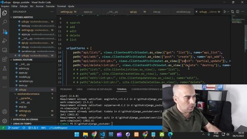Open CodeWhisperer Reference Log panel tab
247x139 pixels.
pos(147,89)
